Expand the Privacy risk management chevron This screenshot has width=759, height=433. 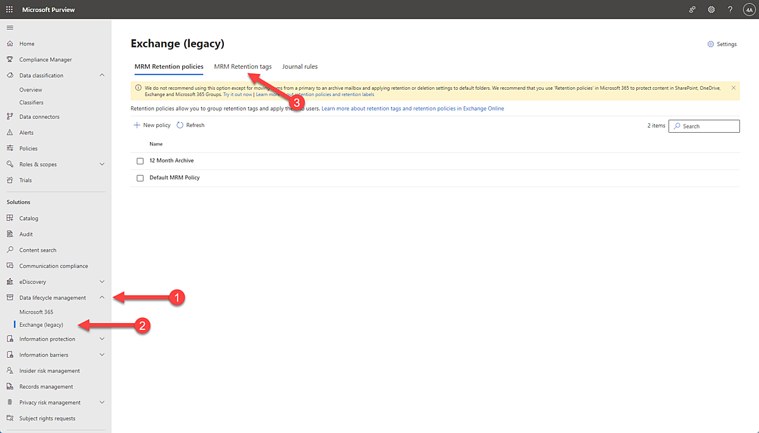pos(102,402)
